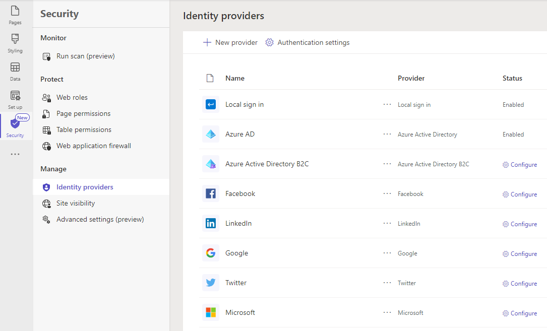
Task: Open the ellipsis menu for Facebook
Action: click(x=387, y=193)
